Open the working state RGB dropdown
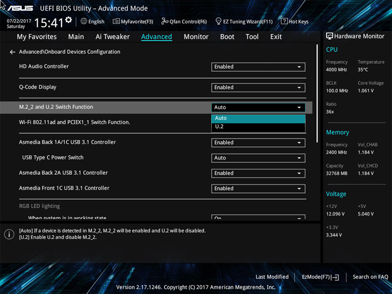392x294 pixels. [258, 217]
